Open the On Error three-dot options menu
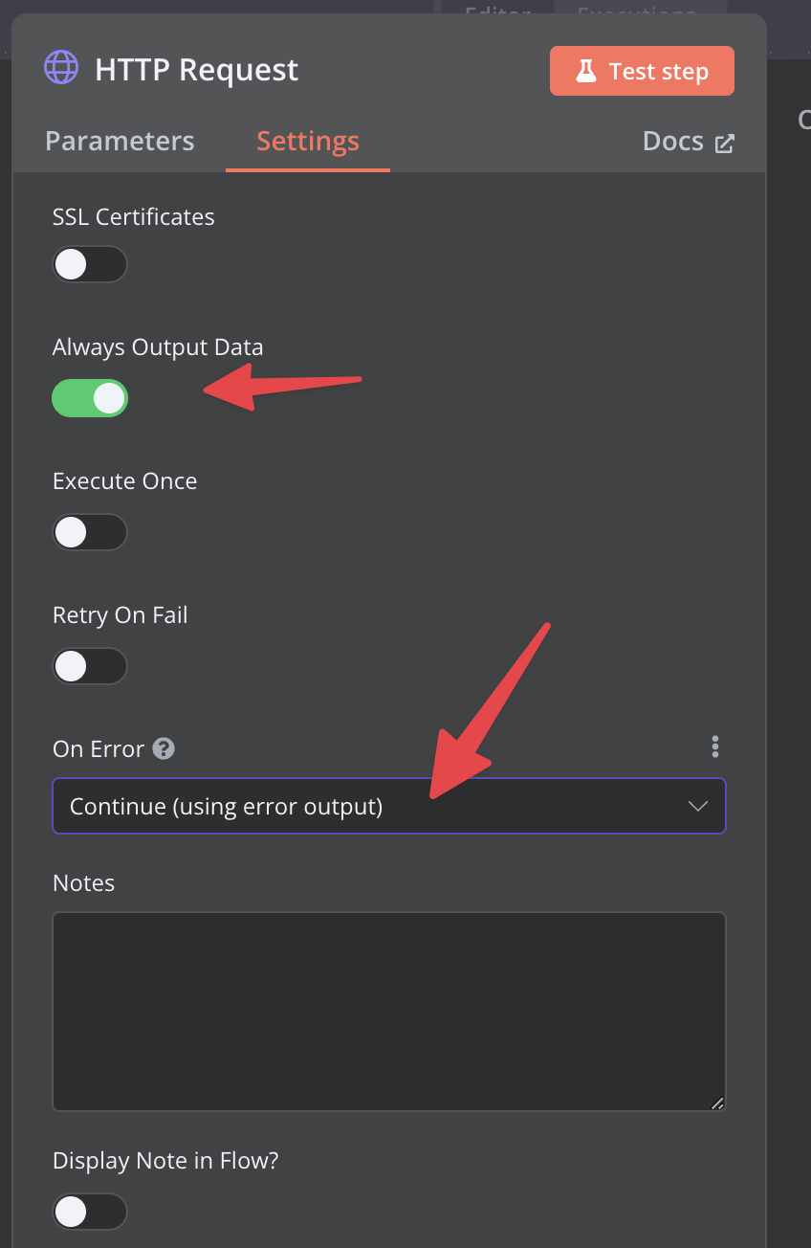 (714, 747)
